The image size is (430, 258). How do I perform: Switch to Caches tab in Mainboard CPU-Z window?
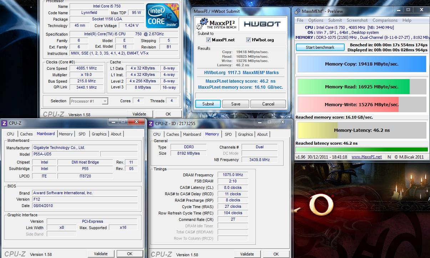(26, 134)
